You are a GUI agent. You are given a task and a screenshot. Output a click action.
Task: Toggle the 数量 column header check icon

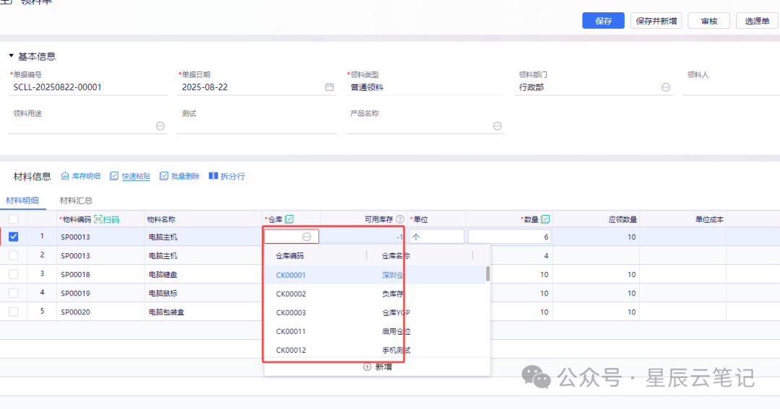[545, 219]
